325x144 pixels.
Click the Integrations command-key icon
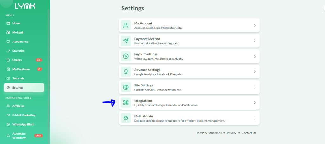[126, 103]
